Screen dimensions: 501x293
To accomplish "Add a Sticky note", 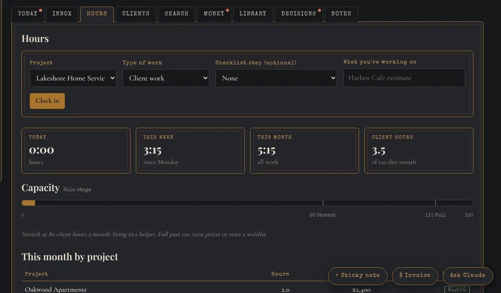I will pos(357,276).
